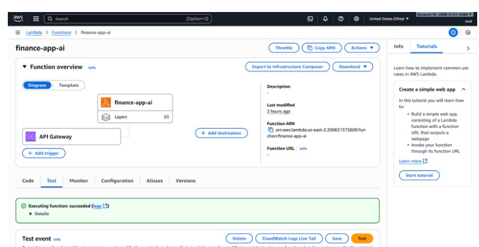Expand Details in the execution result banner
This screenshot has height=247, width=479.
pos(39,214)
